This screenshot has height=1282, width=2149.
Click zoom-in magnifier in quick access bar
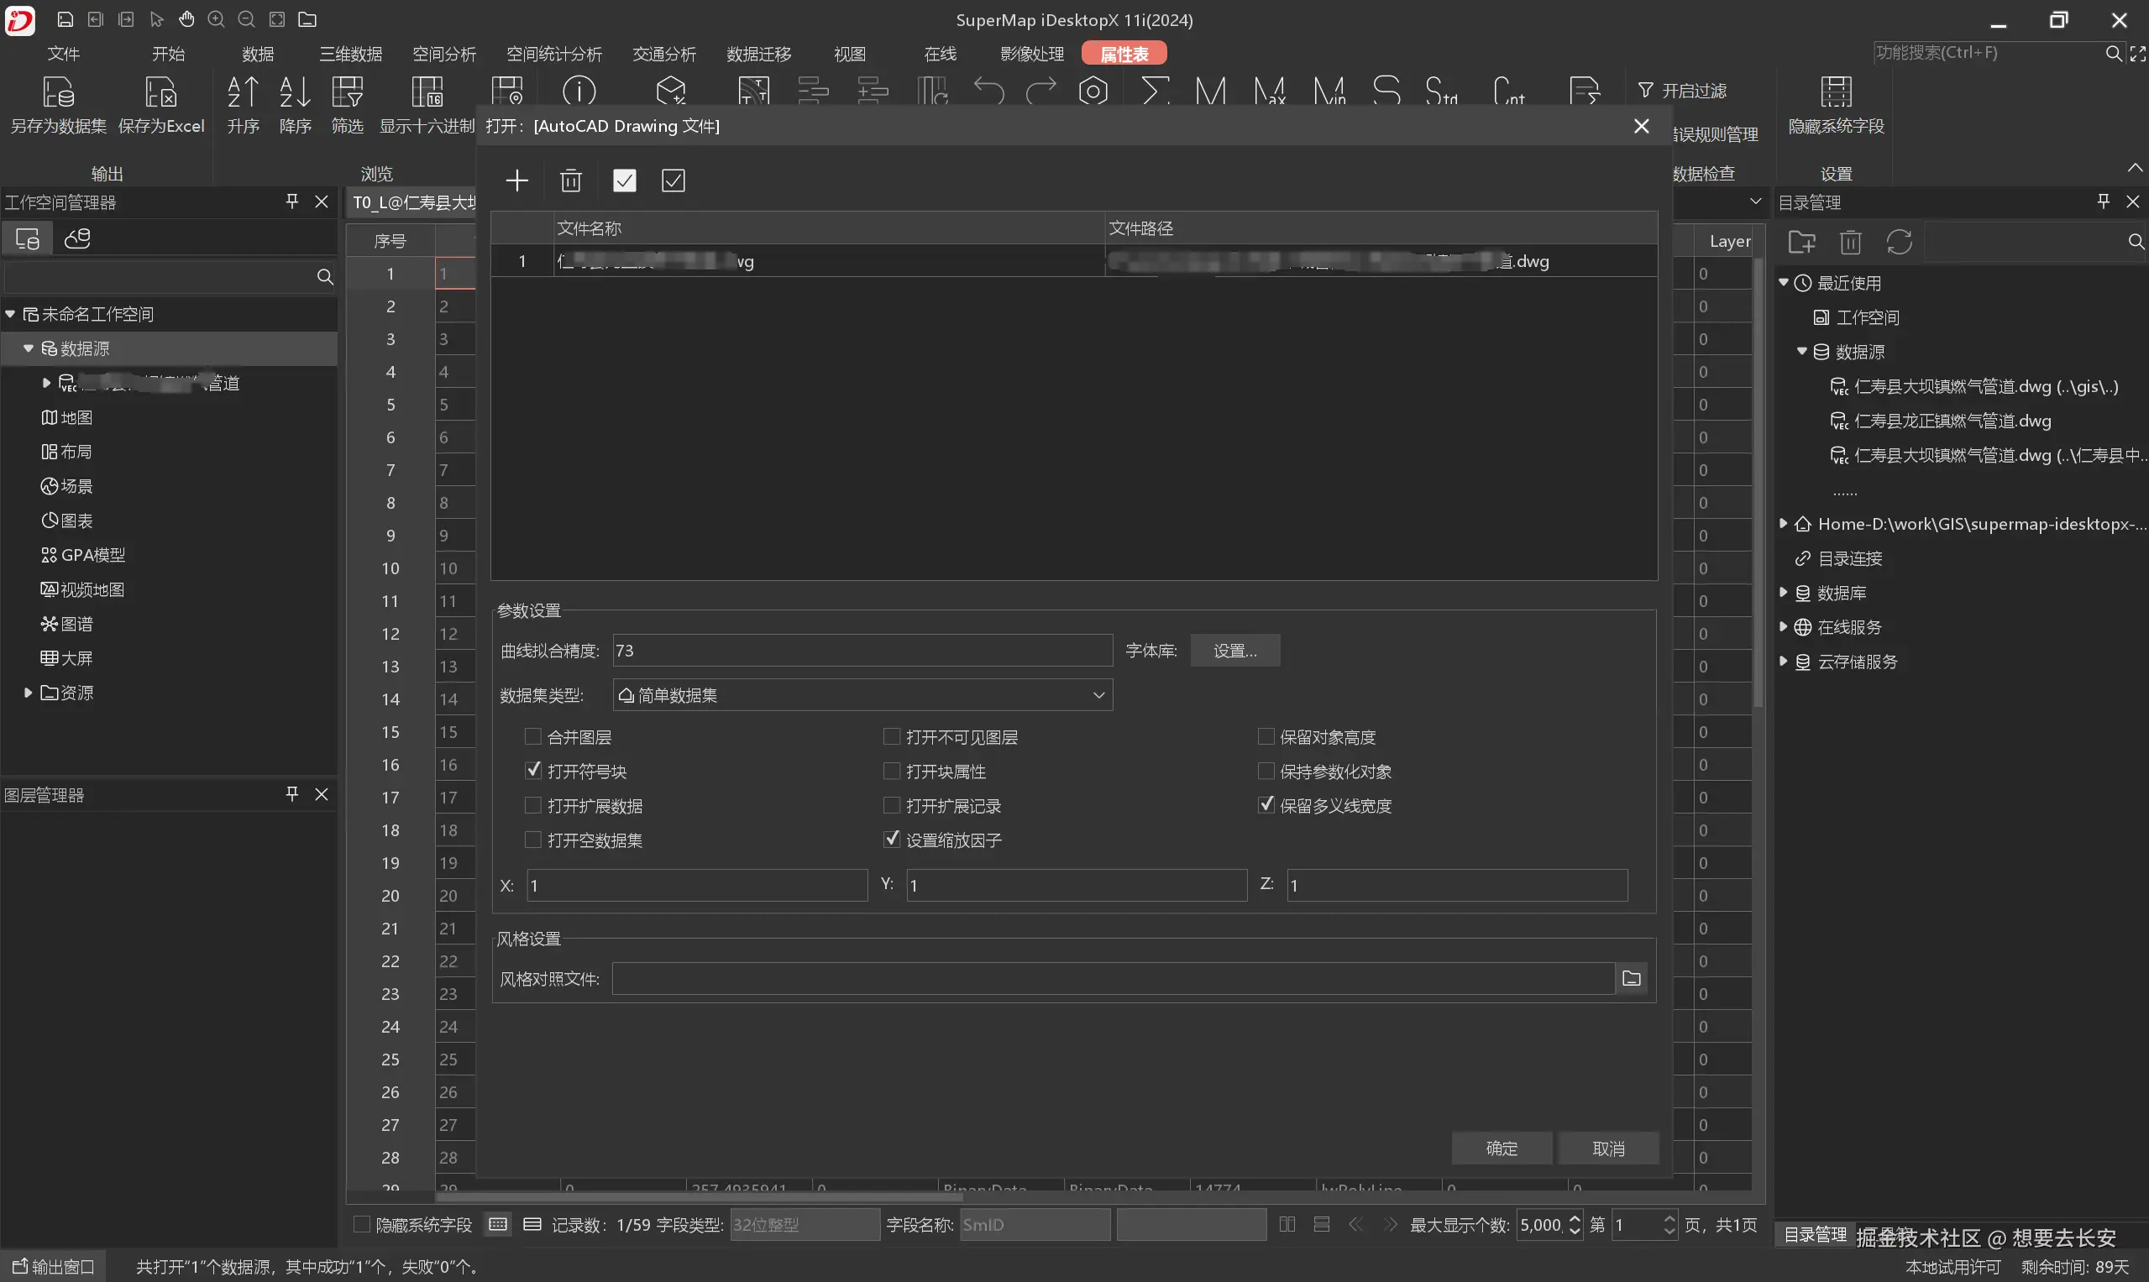(216, 19)
